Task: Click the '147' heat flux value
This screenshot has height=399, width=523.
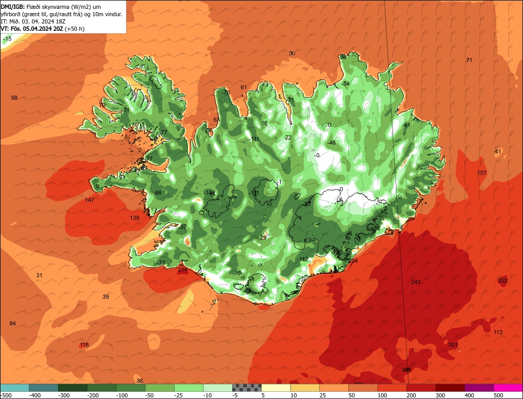Action: tap(89, 200)
